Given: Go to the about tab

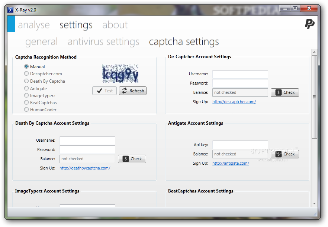Looking at the screenshot, I should [x=115, y=25].
